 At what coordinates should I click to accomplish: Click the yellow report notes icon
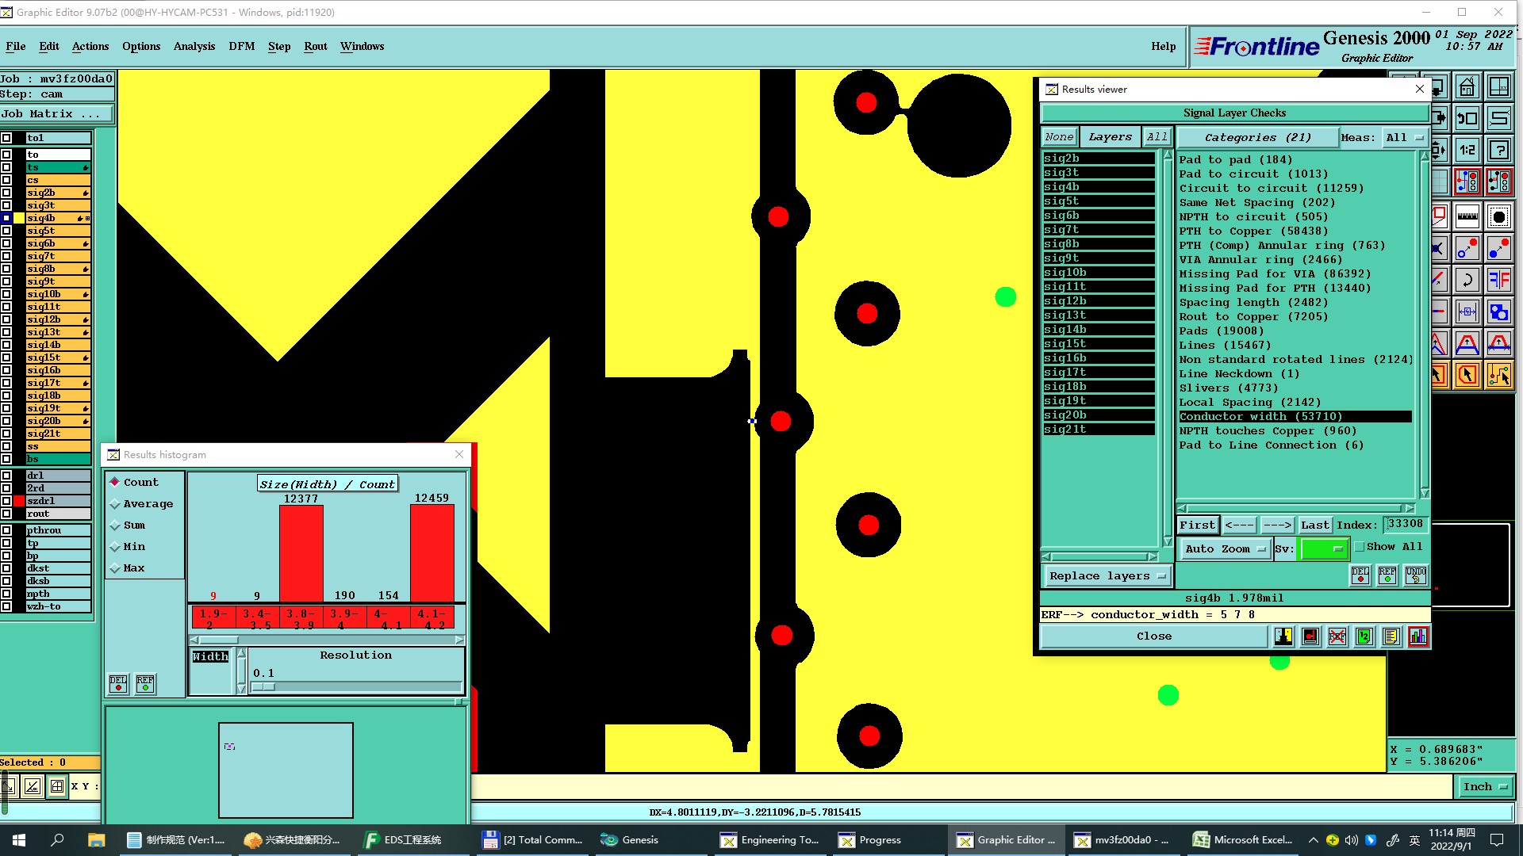pyautogui.click(x=1391, y=636)
